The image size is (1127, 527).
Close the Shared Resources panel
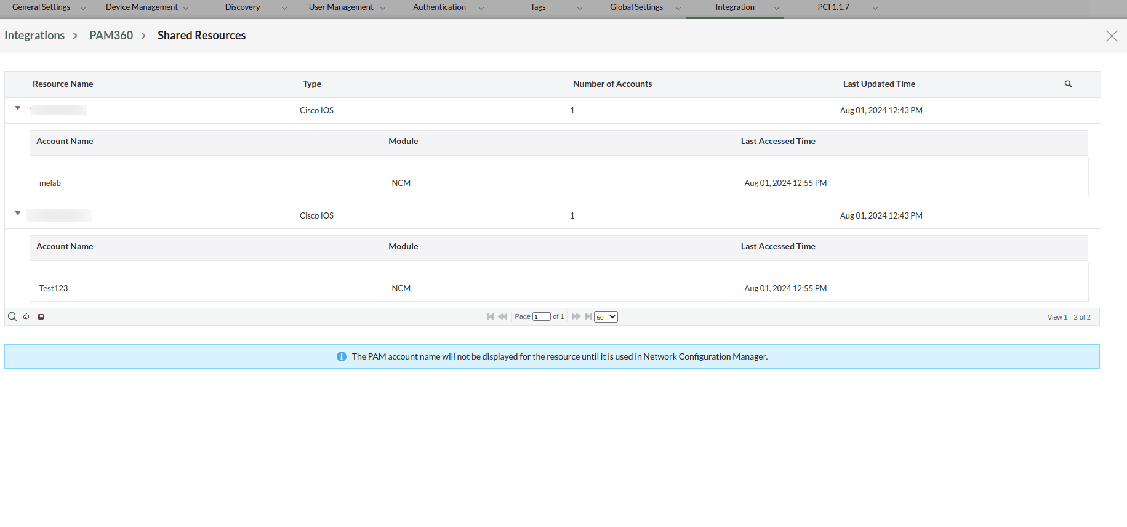(1112, 36)
